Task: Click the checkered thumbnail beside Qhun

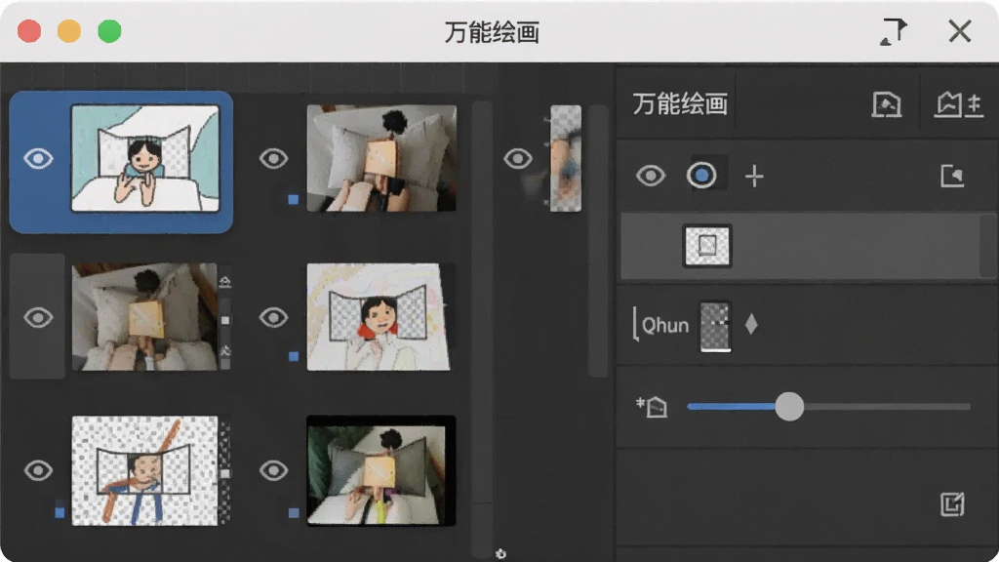Action: point(715,326)
